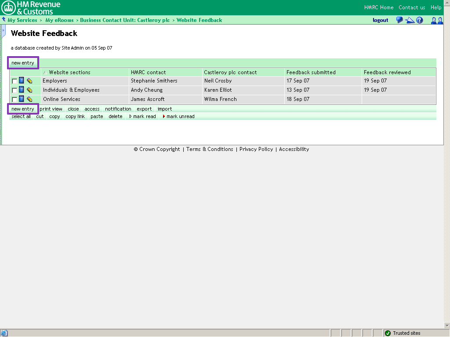The image size is (450, 337).
Task: Sort by the Website sections column header
Action: (69, 72)
